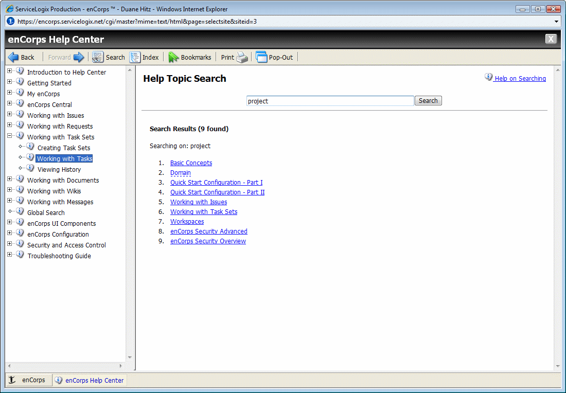This screenshot has width=566, height=393.
Task: Expand the enCorps Central node
Action: 9,103
